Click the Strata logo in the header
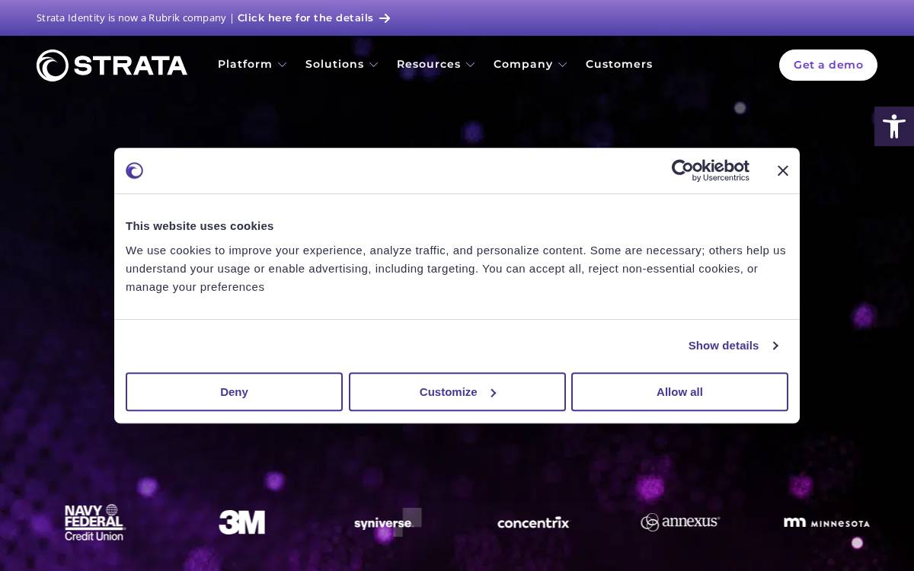The image size is (914, 571). click(112, 65)
